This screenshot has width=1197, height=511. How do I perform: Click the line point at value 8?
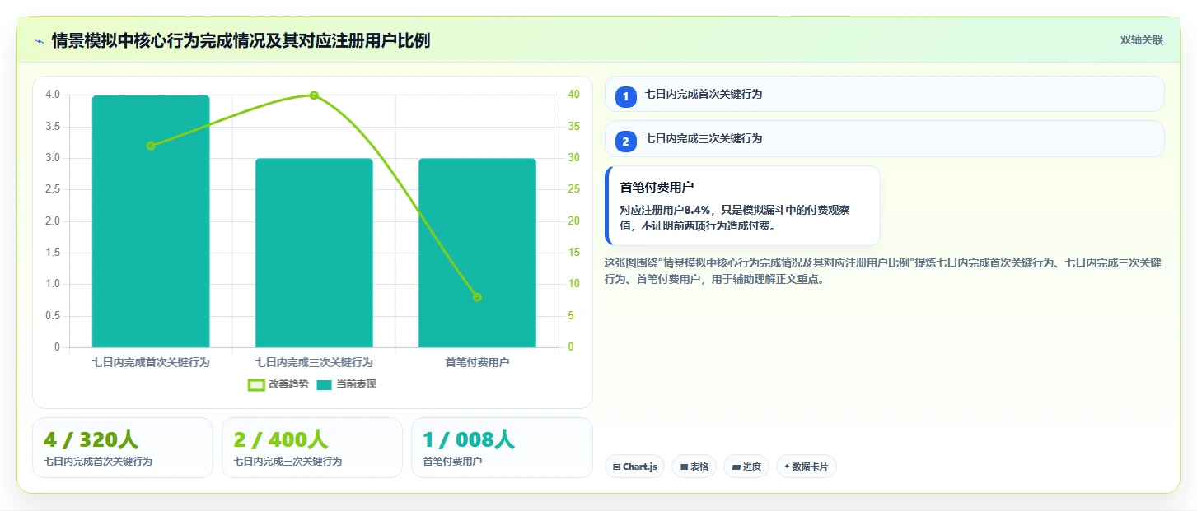pos(477,297)
